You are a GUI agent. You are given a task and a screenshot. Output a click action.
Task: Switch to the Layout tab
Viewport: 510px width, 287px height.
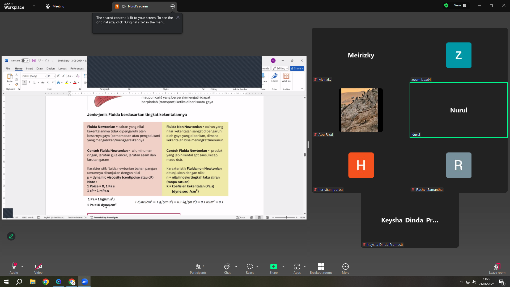click(x=62, y=69)
